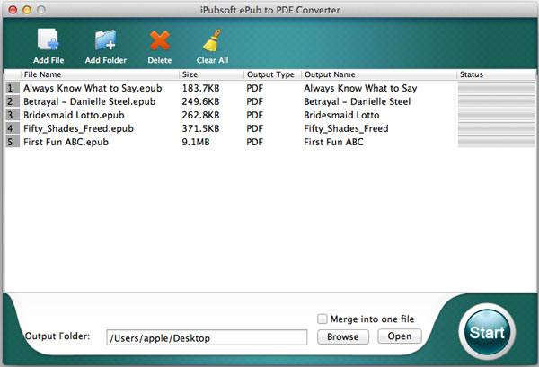The height and width of the screenshot is (367, 539).
Task: Select Fifty_Shades_Freed.epub in the list
Action: (x=269, y=128)
